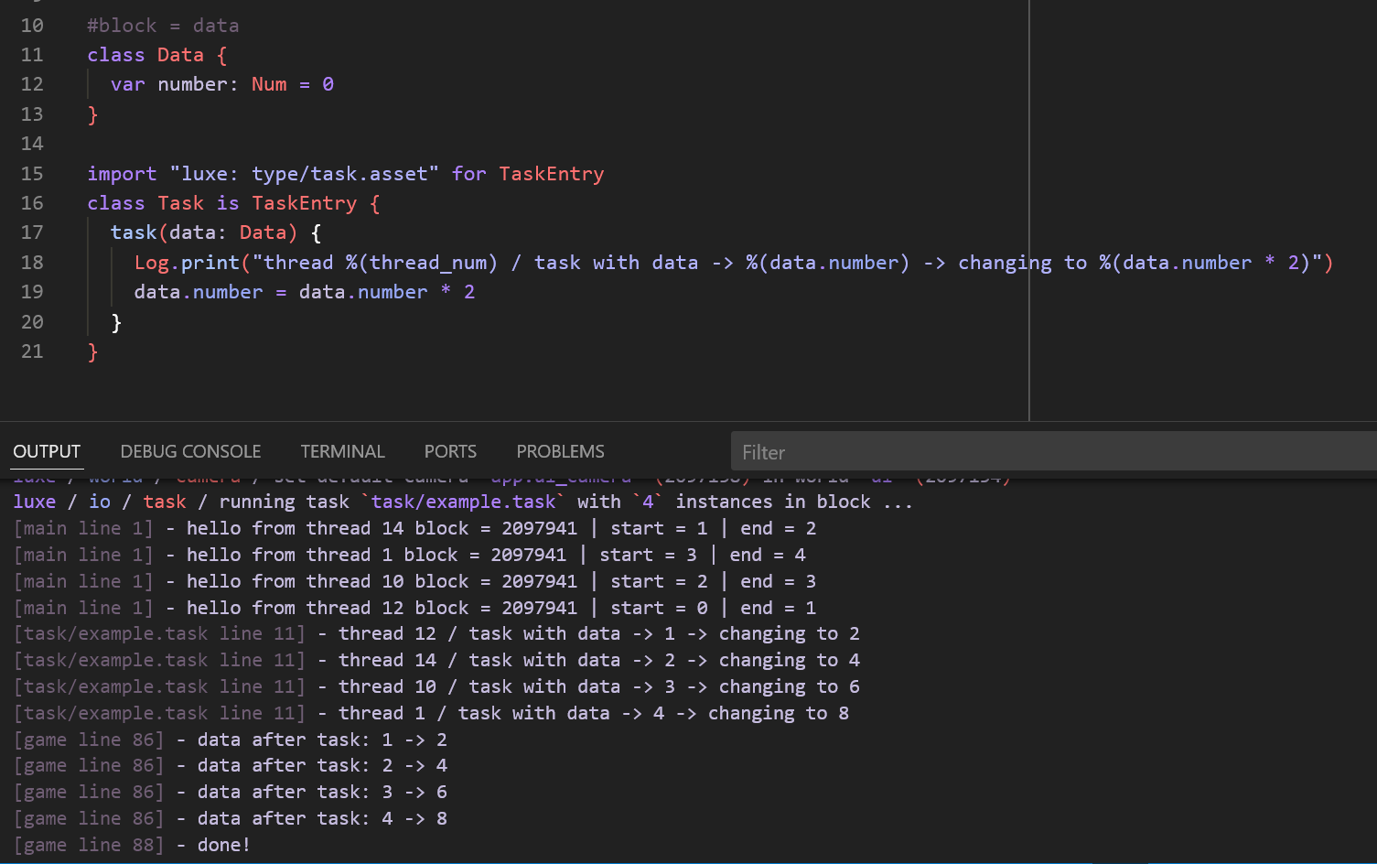Image resolution: width=1377 pixels, height=864 pixels.
Task: Click 'var number: Num = 0' line
Action: (x=222, y=84)
